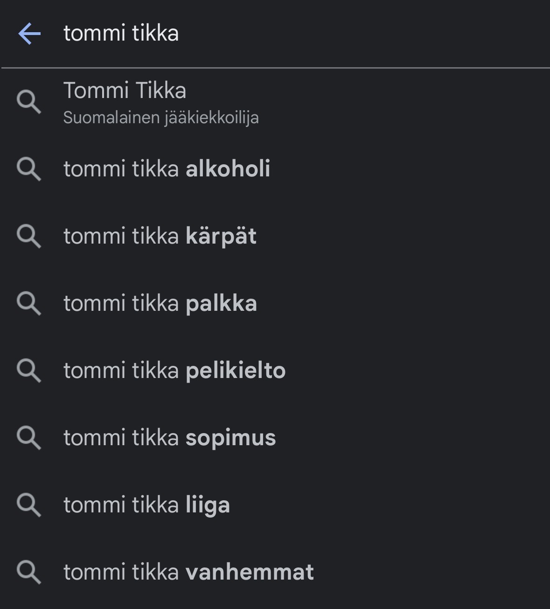
Task: Pick the 'tommi tikka pelikielto' suggestion
Action: point(174,371)
